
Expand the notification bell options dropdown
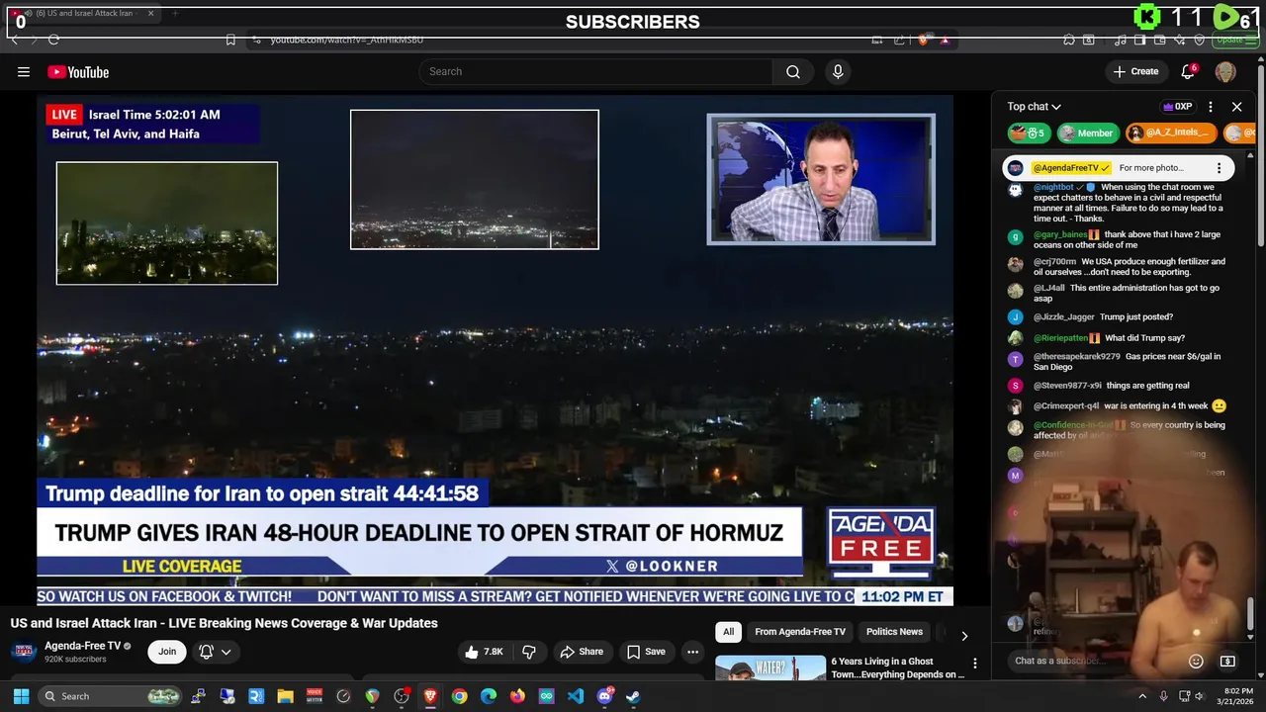(226, 652)
